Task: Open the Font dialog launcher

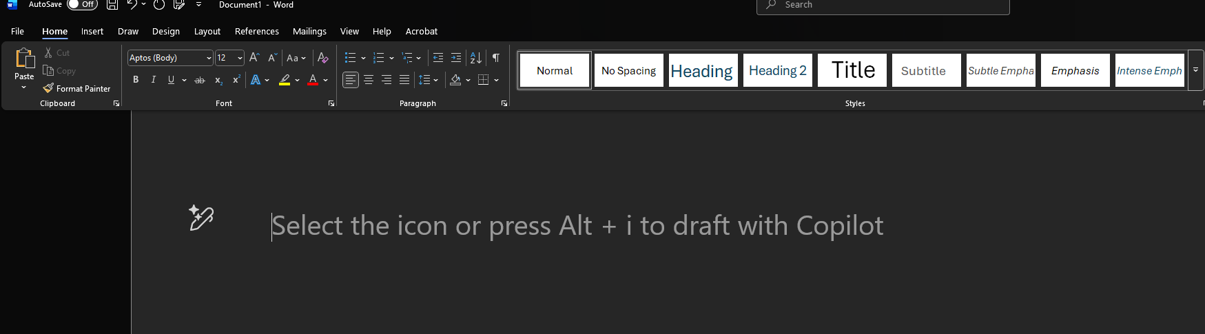Action: (331, 103)
